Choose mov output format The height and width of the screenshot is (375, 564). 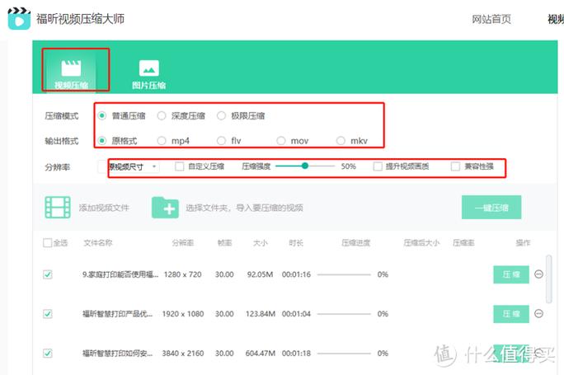pyautogui.click(x=281, y=141)
